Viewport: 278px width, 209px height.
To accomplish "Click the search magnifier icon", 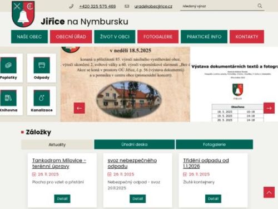I will [x=260, y=6].
